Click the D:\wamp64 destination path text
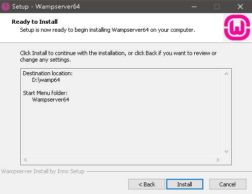Screen dimensions: 252x194 (46, 80)
